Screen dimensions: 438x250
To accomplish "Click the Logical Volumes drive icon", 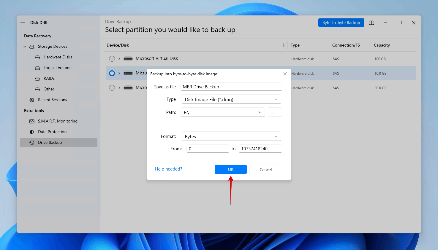I will (x=37, y=68).
